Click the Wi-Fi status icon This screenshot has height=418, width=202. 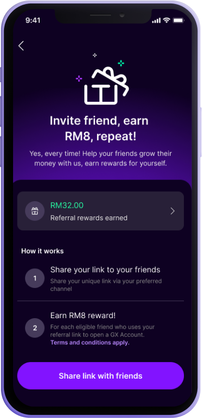(167, 20)
